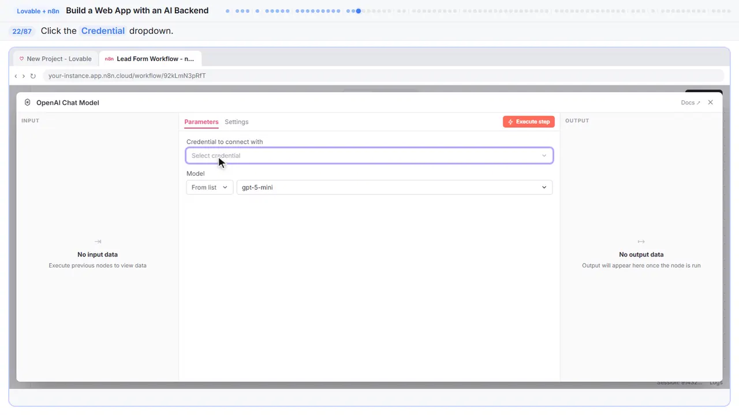Switch to the Settings tab

click(237, 122)
